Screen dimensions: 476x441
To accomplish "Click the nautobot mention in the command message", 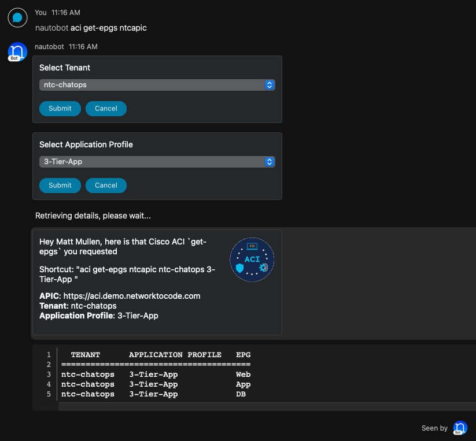I will pos(51,28).
